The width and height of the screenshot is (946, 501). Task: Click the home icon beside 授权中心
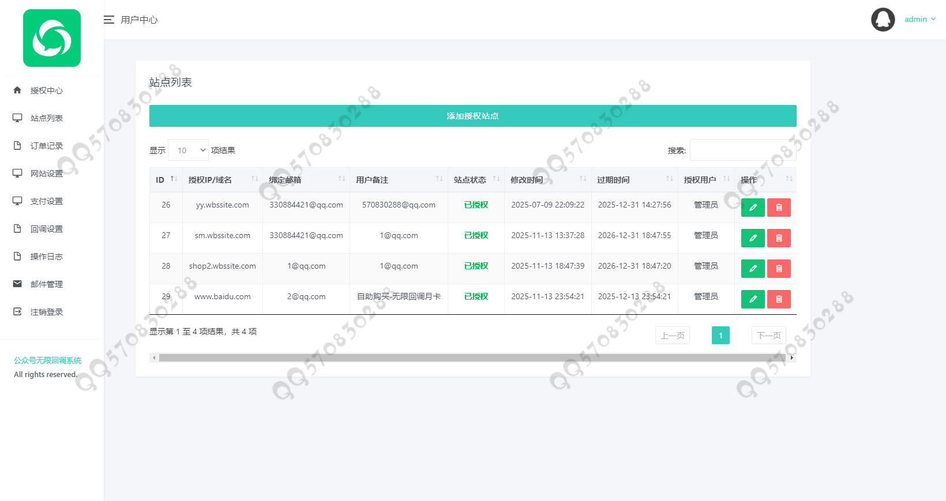pos(17,90)
